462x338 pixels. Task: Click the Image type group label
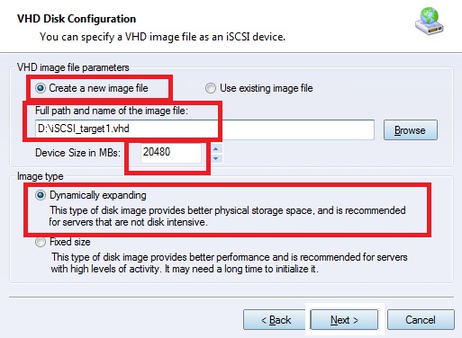tap(41, 176)
